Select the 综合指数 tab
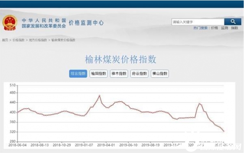The width and height of the screenshot is (245, 153). 78,74
